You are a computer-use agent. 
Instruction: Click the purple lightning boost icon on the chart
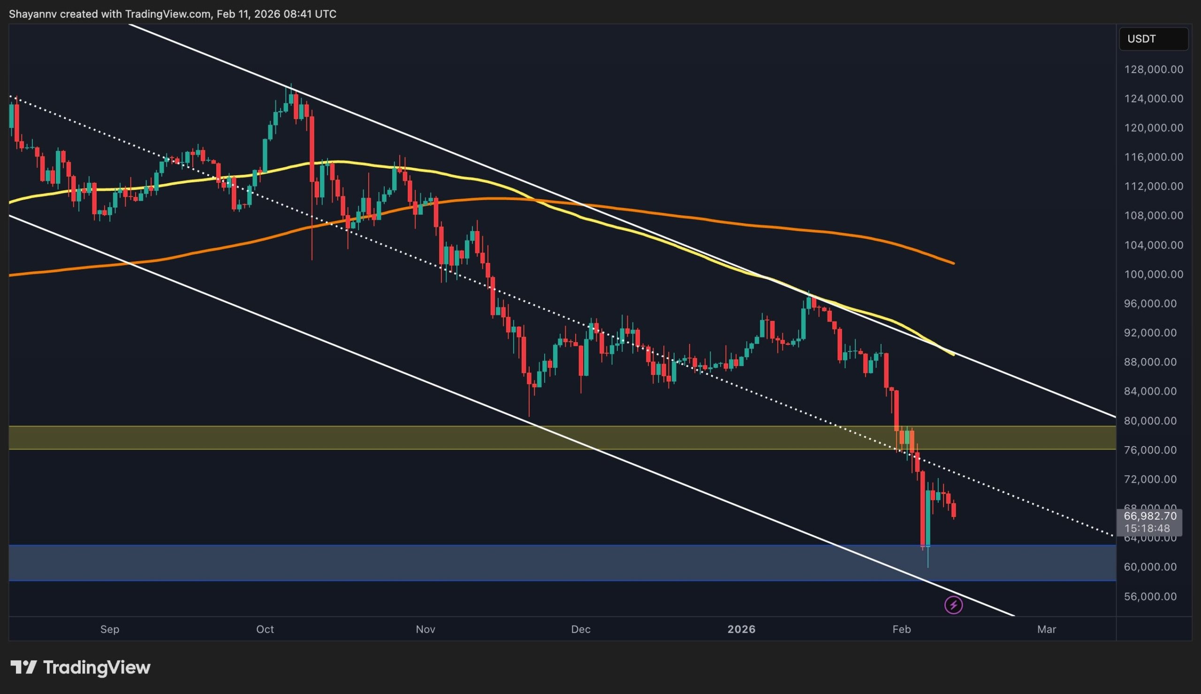pyautogui.click(x=953, y=605)
